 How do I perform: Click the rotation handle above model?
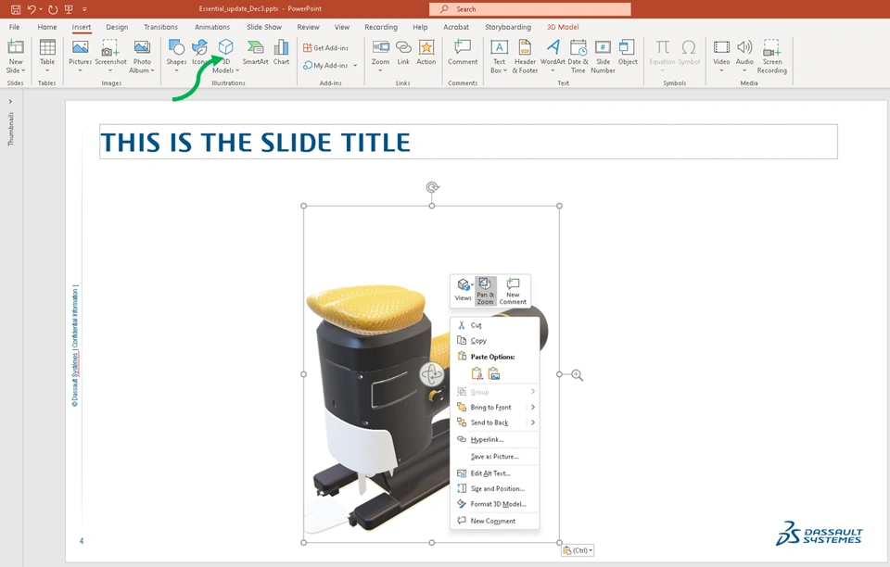point(432,187)
